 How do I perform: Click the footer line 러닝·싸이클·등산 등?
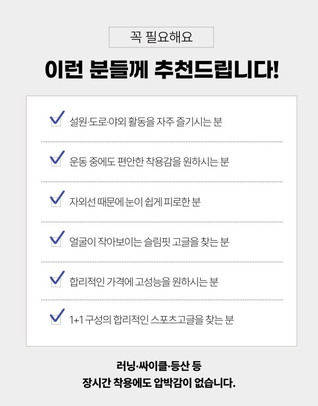159,366
